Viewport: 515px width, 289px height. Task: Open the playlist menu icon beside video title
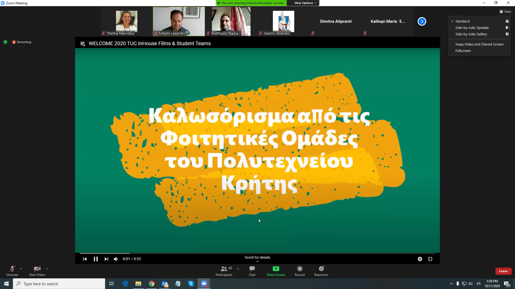click(83, 44)
